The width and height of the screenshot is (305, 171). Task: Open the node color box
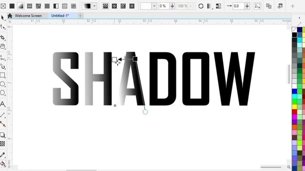[x=146, y=6]
